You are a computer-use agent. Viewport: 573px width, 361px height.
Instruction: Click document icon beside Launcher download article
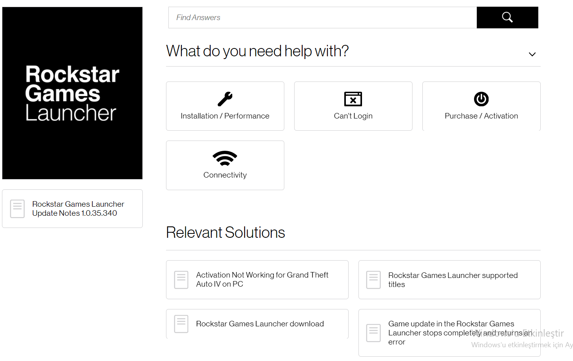pyautogui.click(x=181, y=324)
